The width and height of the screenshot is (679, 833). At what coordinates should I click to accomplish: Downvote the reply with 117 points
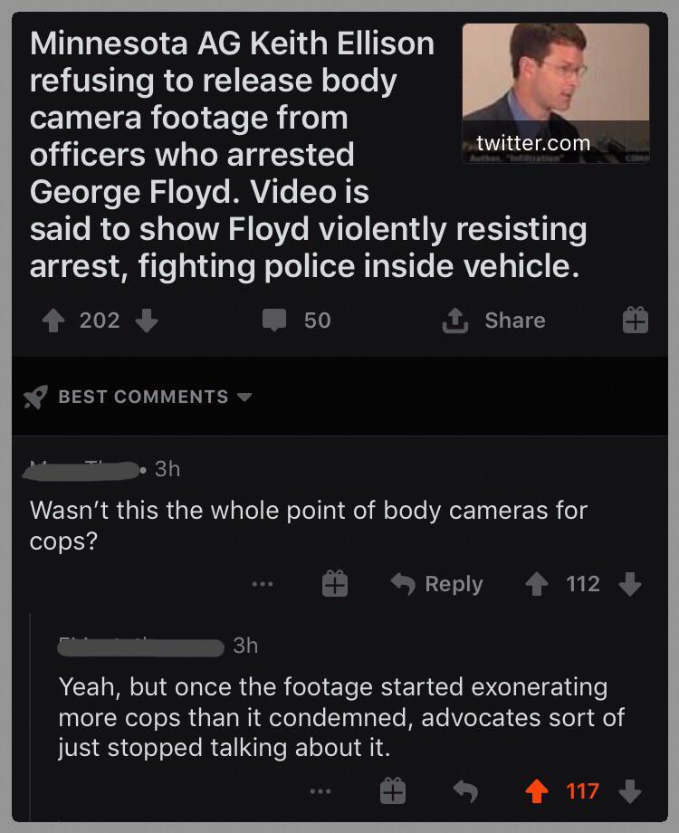(x=628, y=791)
